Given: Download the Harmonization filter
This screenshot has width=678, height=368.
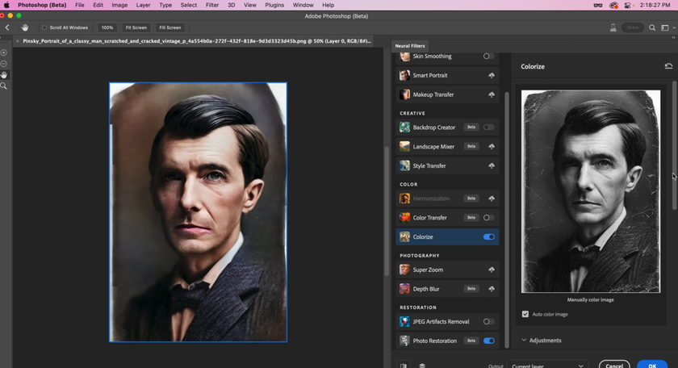Looking at the screenshot, I should point(492,199).
